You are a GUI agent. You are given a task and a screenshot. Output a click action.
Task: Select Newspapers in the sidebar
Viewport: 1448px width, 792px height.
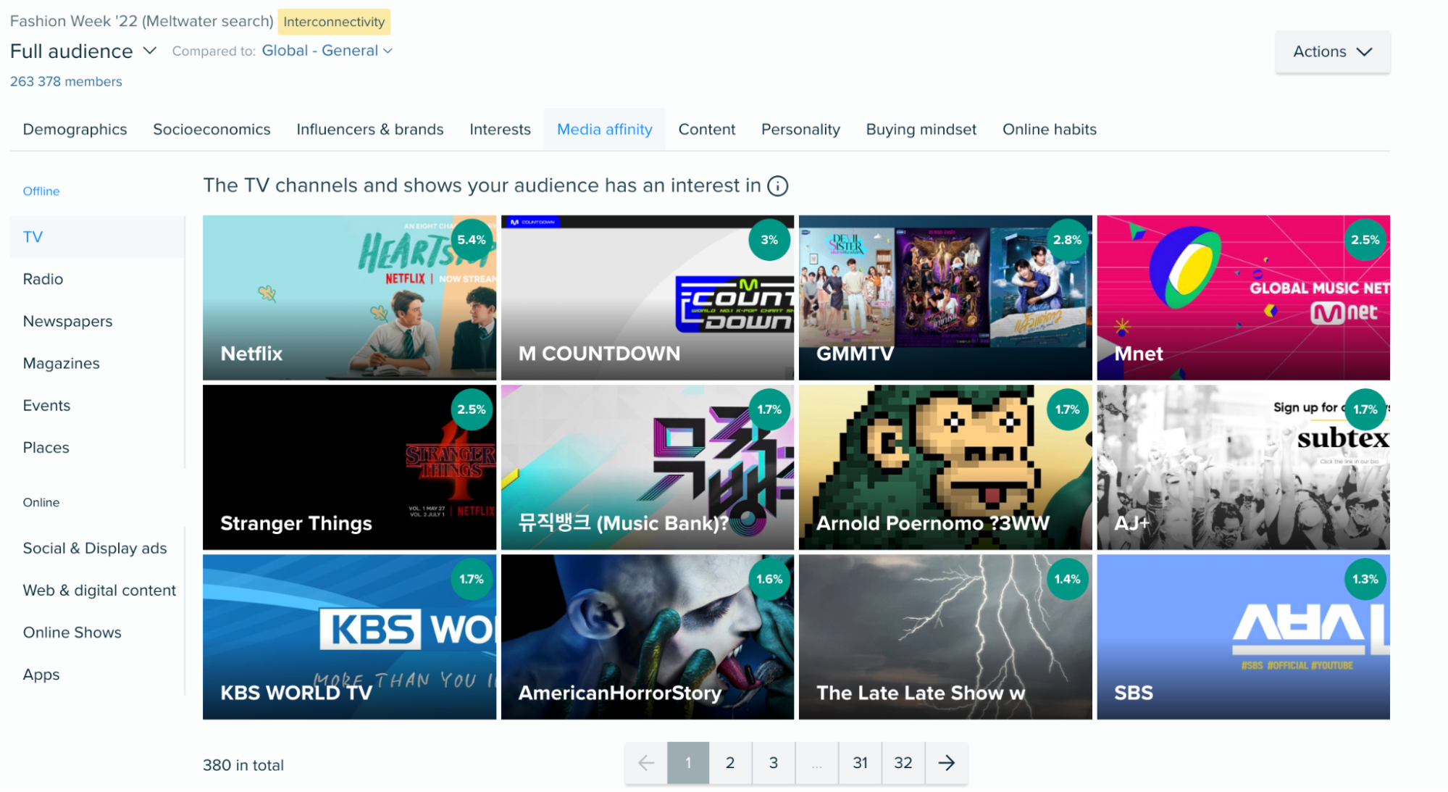(97, 321)
